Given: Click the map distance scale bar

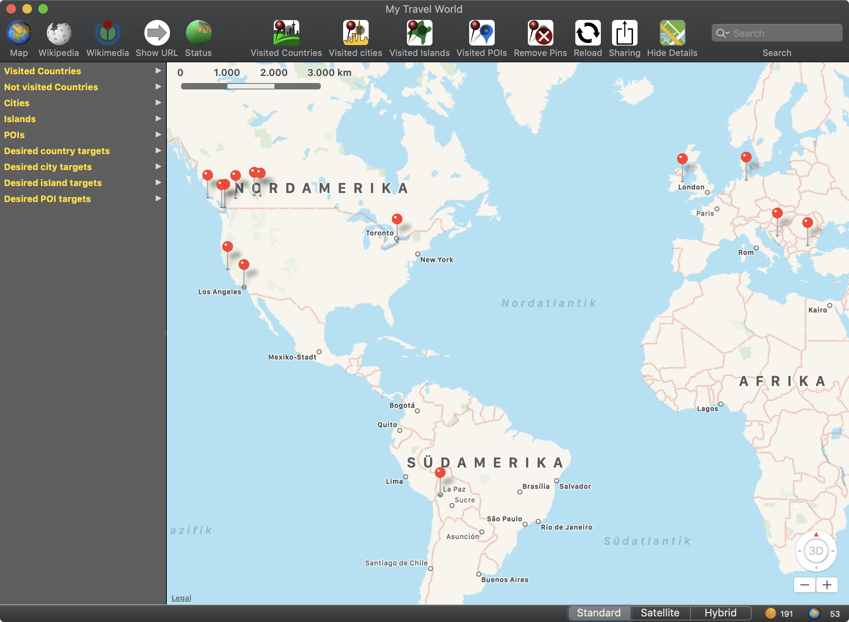Looking at the screenshot, I should pos(251,86).
